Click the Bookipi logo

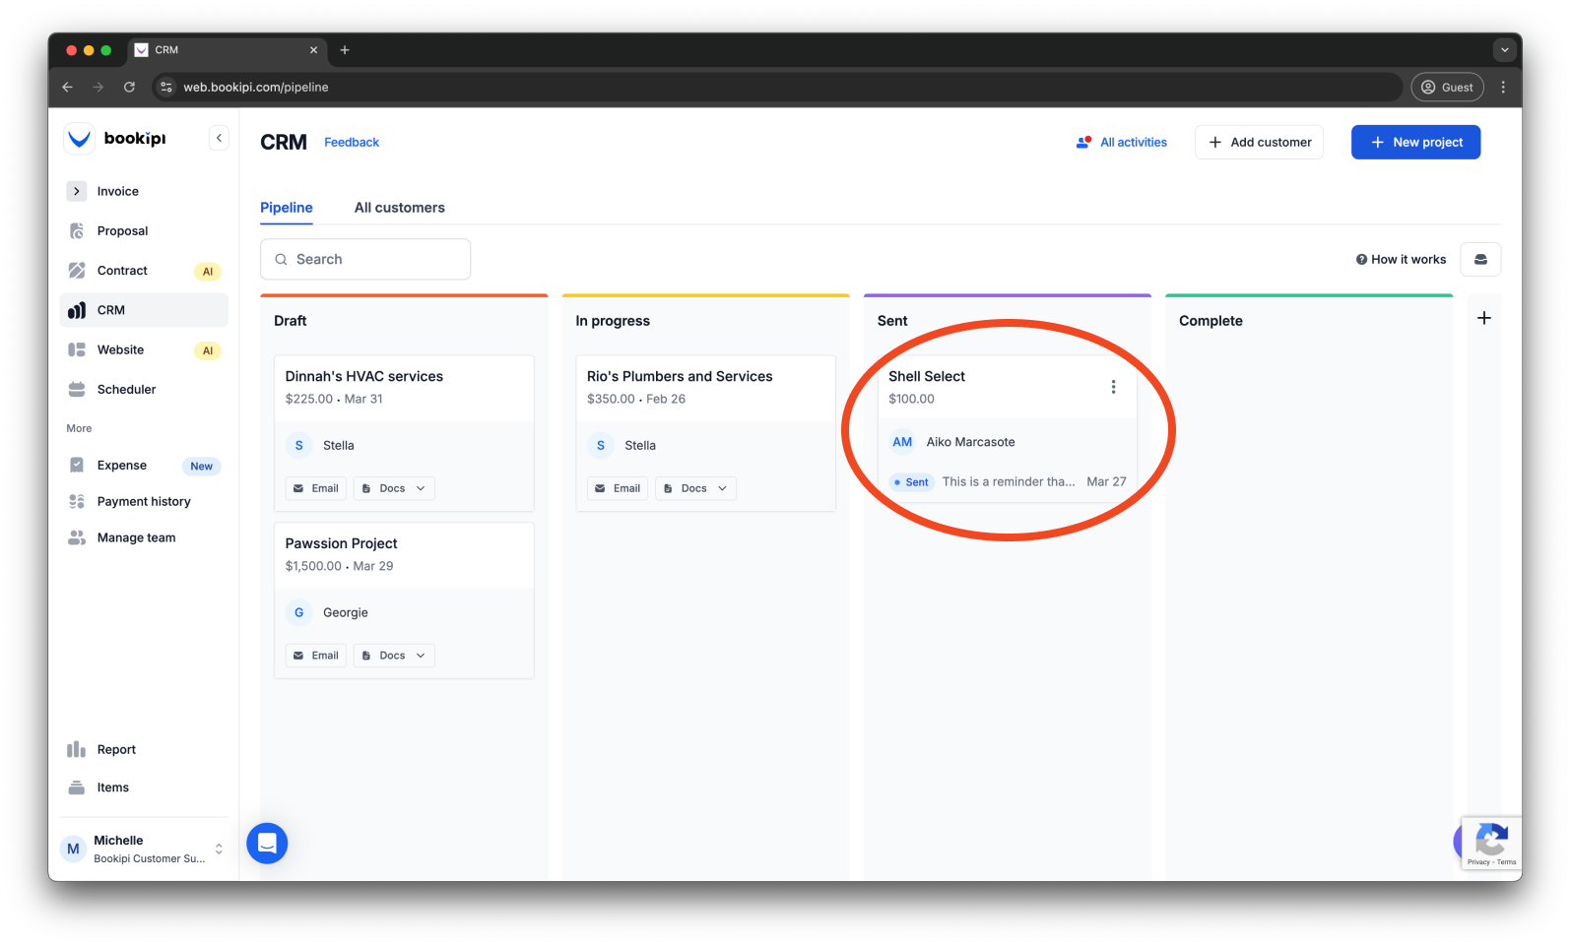tap(116, 139)
